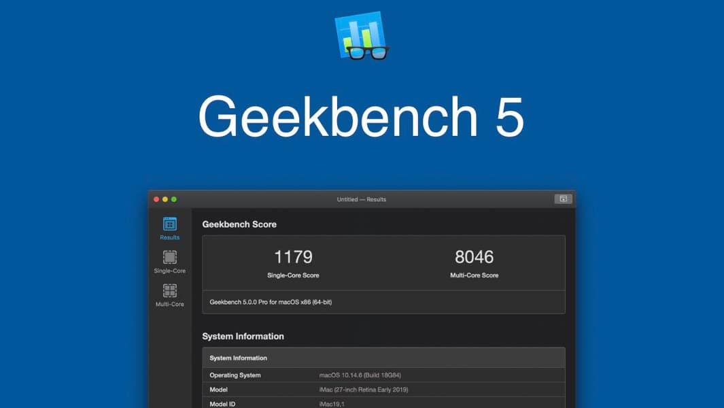Select the Model row label

point(218,390)
